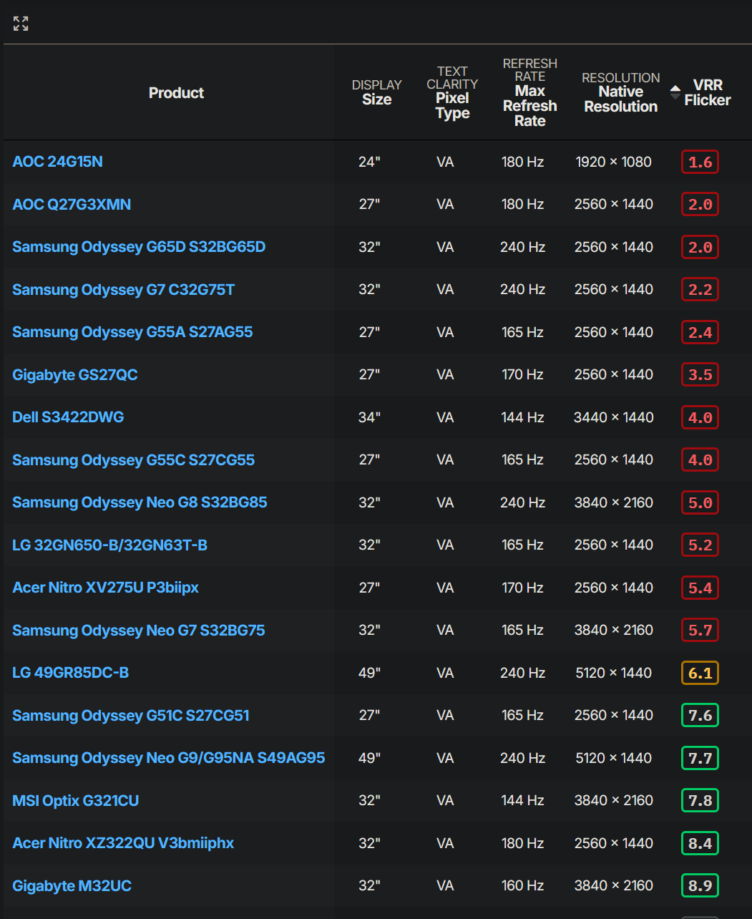
Task: Click the green 8.9 score badge
Action: point(700,885)
